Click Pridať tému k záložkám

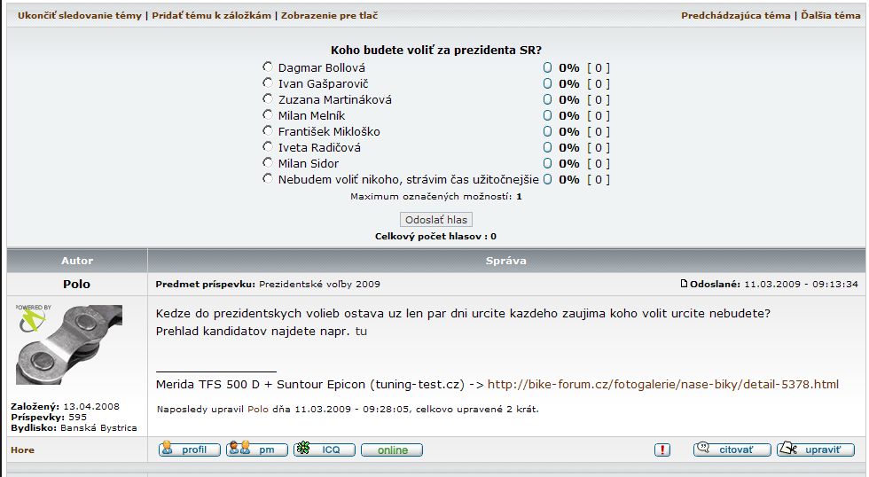tap(211, 16)
